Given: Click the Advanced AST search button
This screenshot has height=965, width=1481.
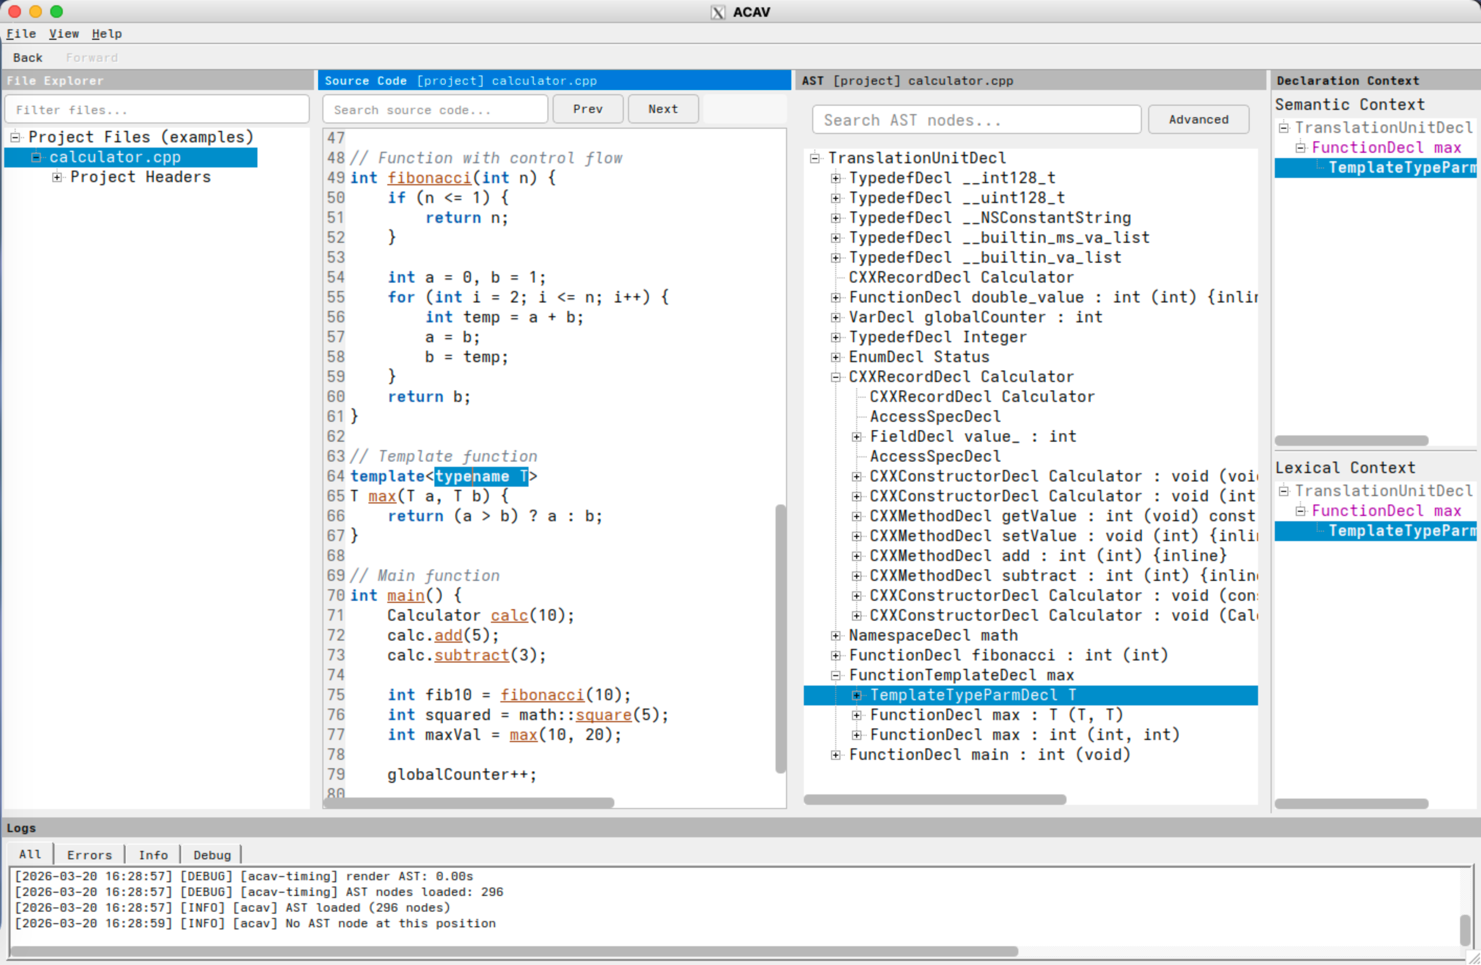Looking at the screenshot, I should [1198, 119].
